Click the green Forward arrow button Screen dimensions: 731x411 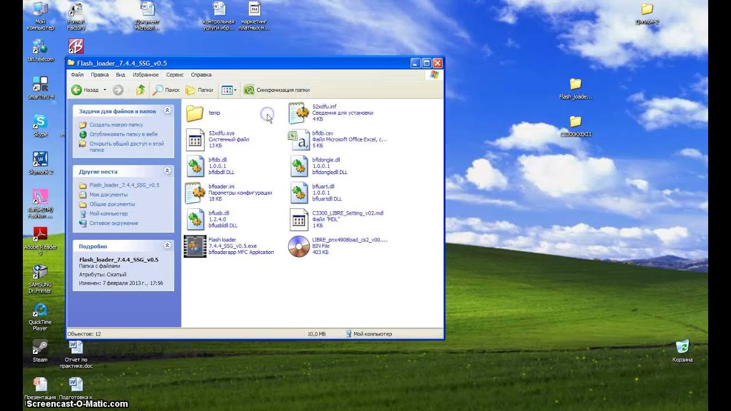[x=118, y=90]
